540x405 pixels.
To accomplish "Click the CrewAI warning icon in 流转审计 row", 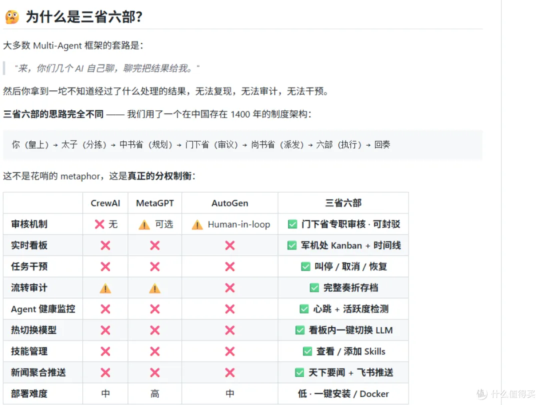I will tap(105, 288).
